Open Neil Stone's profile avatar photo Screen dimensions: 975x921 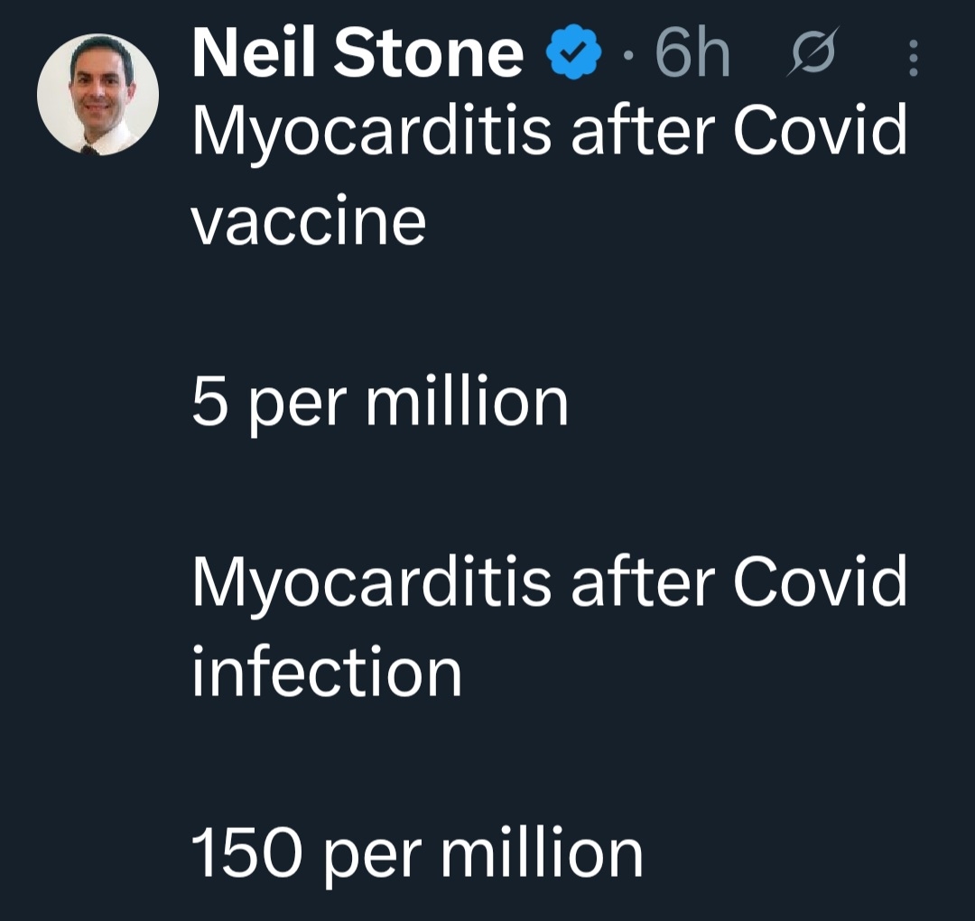97,95
